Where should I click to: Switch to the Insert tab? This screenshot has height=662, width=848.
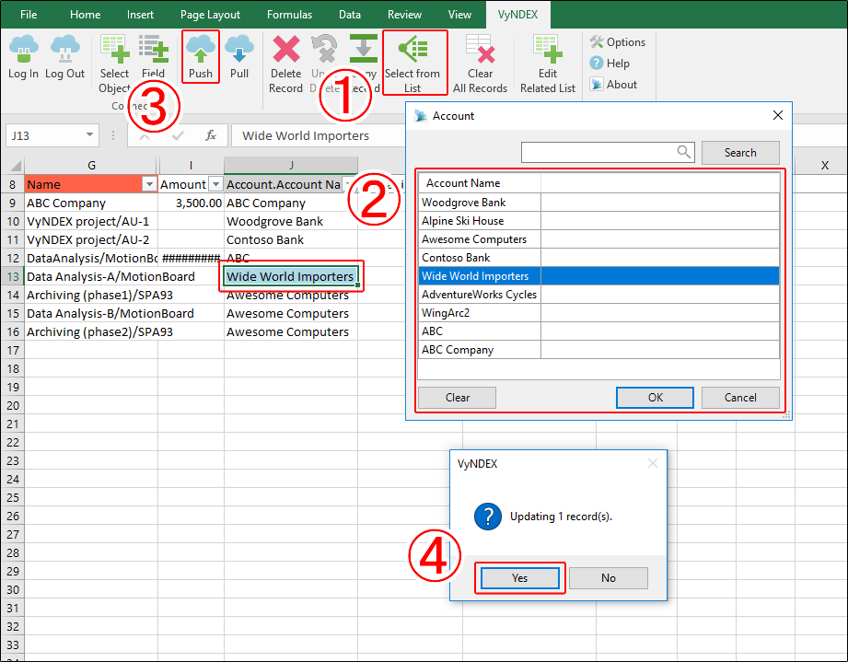click(x=140, y=15)
